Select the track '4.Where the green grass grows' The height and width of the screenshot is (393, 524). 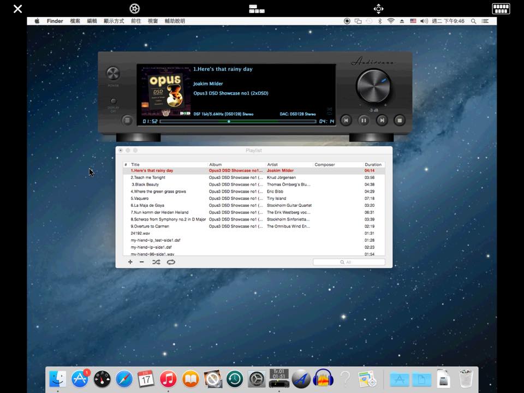[x=254, y=192]
